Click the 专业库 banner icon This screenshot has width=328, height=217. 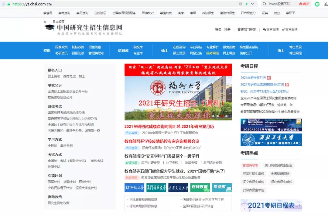[222, 187]
